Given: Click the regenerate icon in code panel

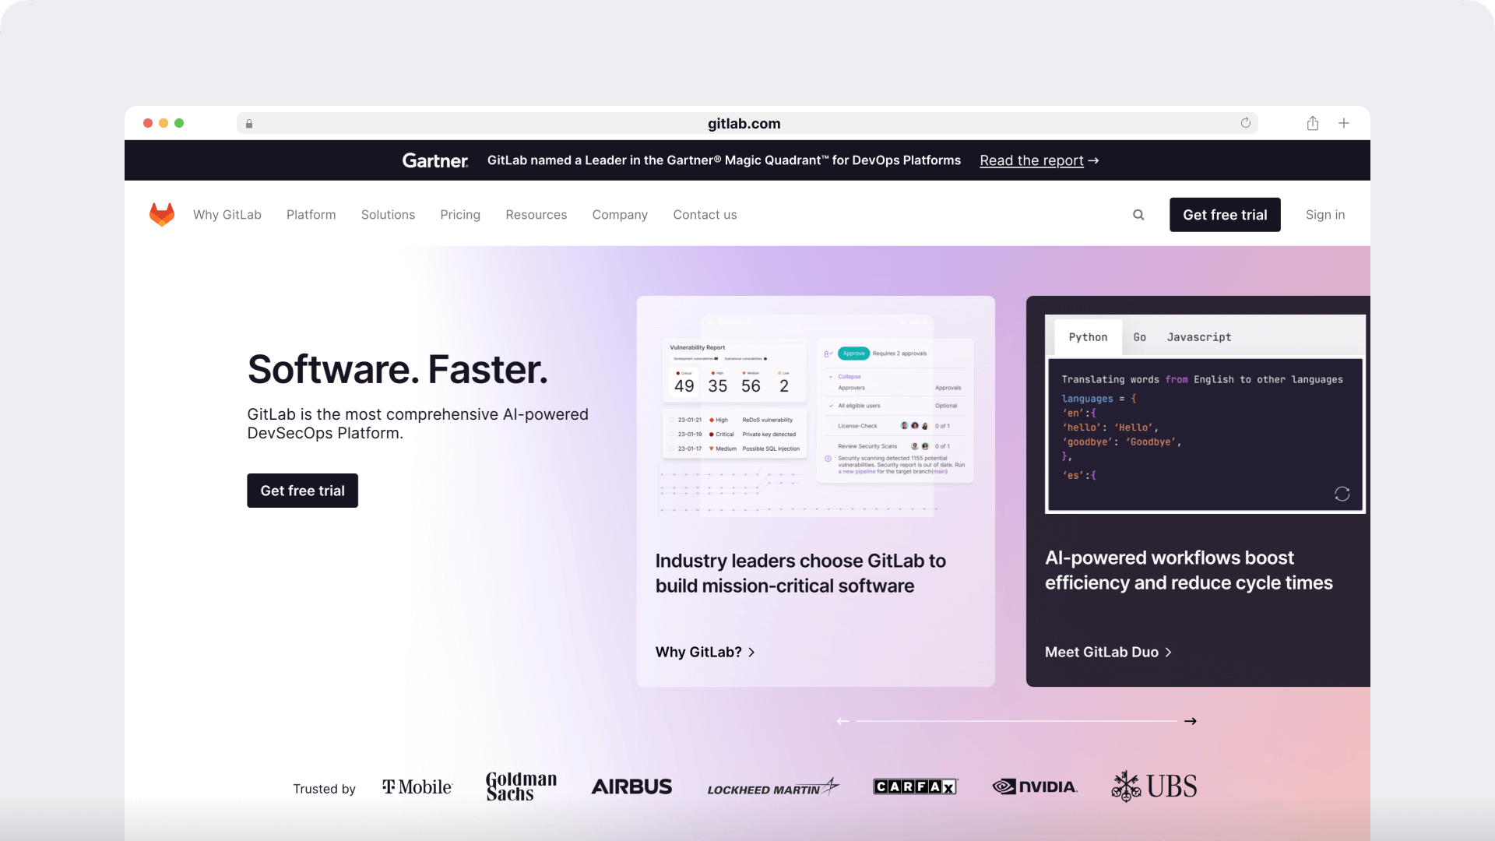Looking at the screenshot, I should [x=1342, y=494].
